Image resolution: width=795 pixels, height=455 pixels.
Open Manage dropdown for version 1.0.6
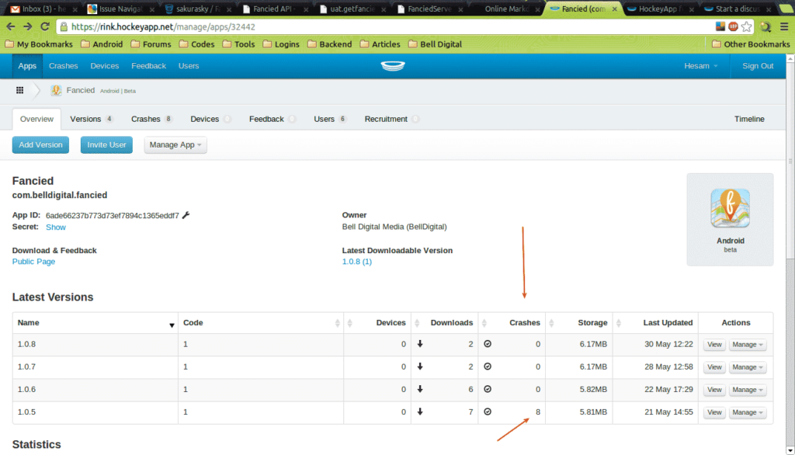pos(748,390)
